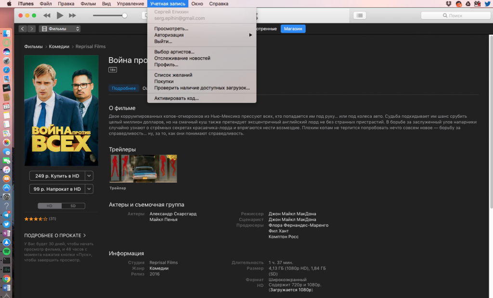The image size is (493, 298).
Task: Choose Активировать код menu item
Action: (x=176, y=99)
